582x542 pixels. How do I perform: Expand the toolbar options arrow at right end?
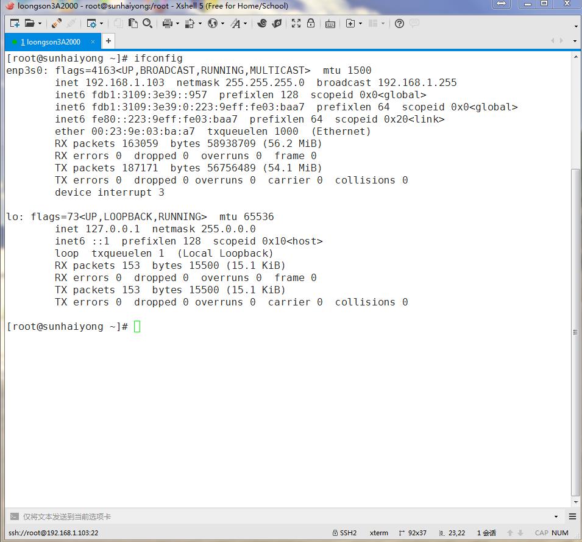(x=576, y=26)
